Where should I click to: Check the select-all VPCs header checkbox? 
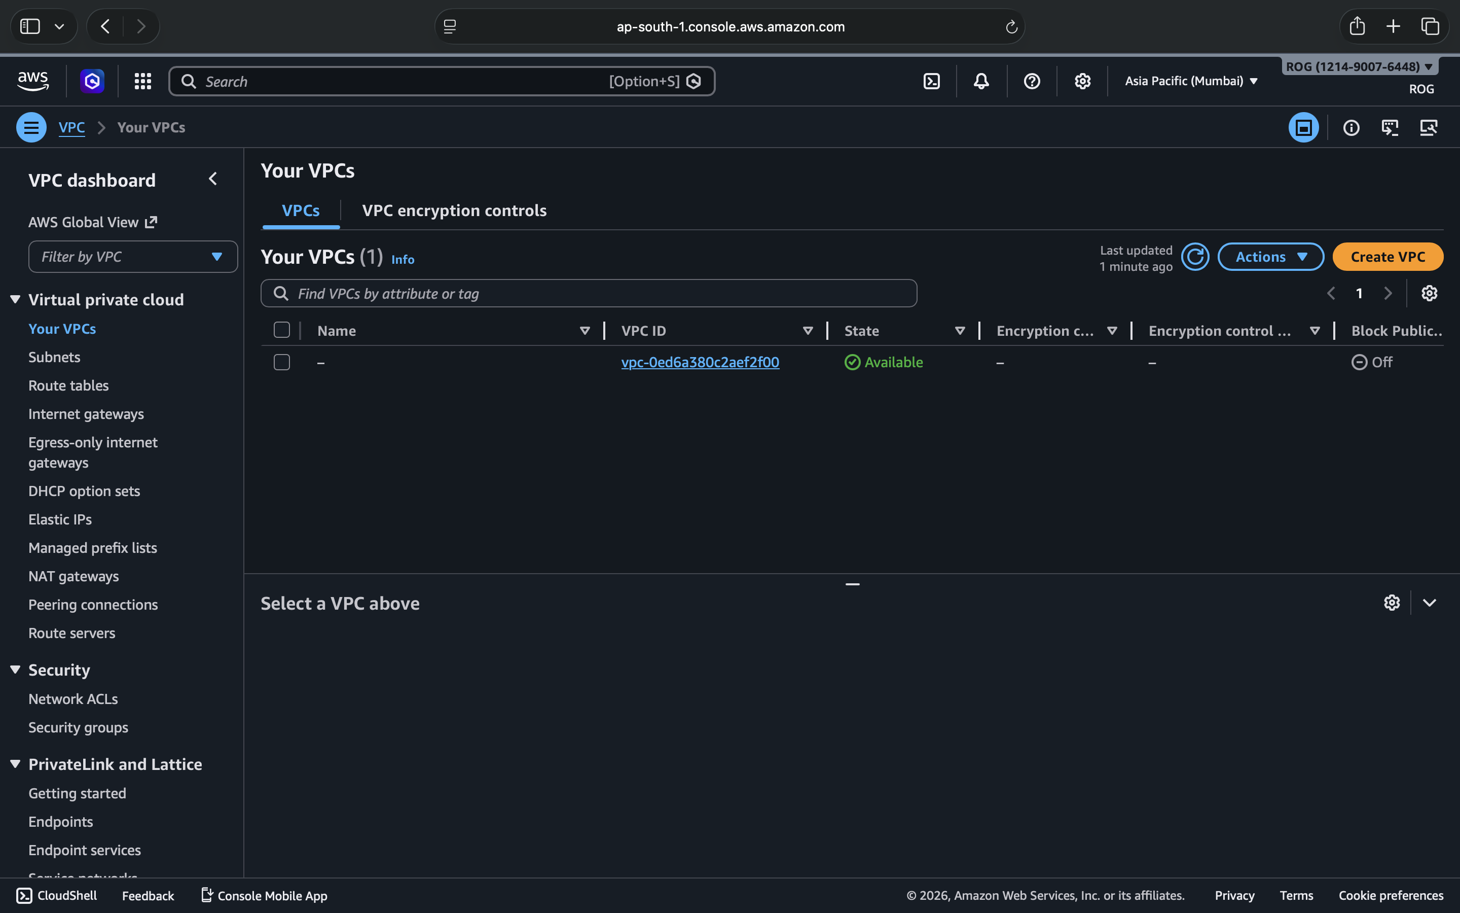tap(282, 330)
